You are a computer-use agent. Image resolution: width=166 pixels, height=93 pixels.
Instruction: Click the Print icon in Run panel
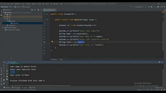pos(7,76)
